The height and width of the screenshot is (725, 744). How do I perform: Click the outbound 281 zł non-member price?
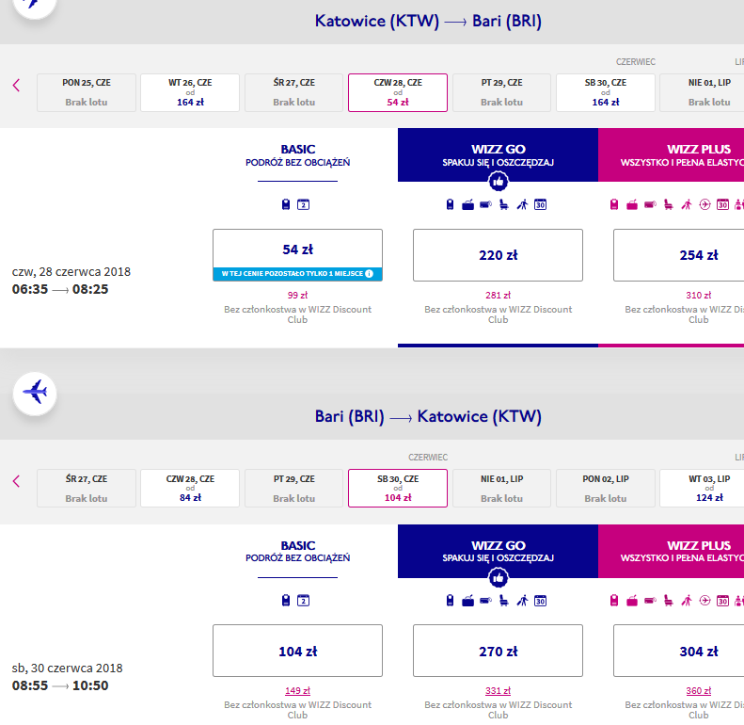tap(498, 295)
